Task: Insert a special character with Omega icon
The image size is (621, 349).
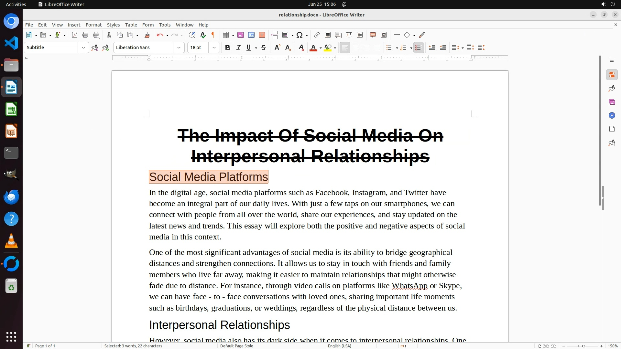Action: pyautogui.click(x=300, y=35)
